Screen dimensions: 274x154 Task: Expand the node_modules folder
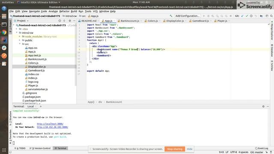click(20, 36)
